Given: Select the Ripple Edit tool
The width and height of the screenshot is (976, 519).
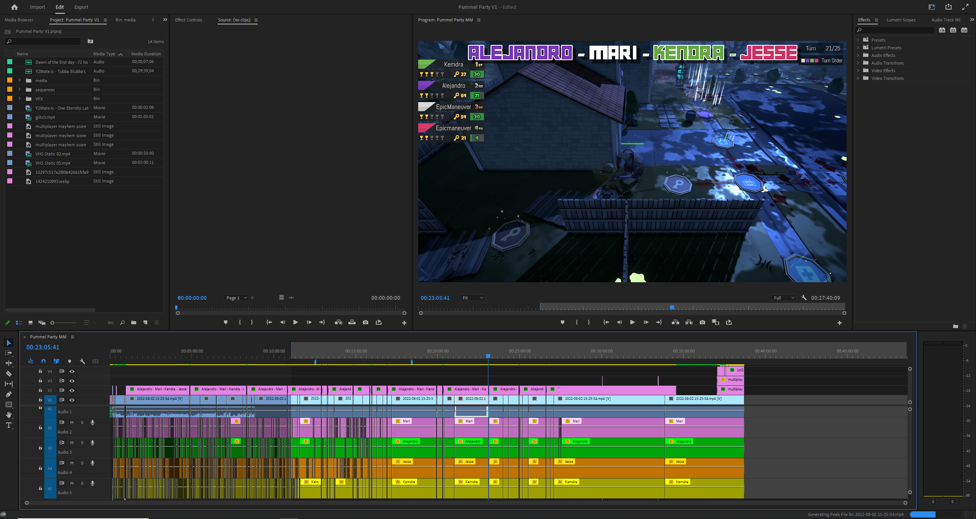Looking at the screenshot, I should pyautogui.click(x=9, y=363).
